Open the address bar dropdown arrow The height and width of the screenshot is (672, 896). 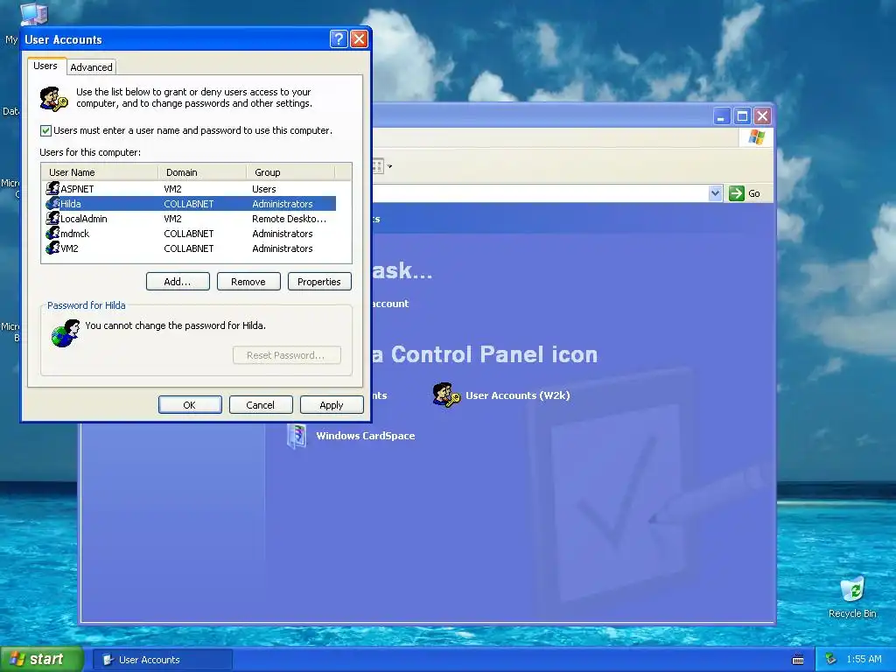pos(716,193)
